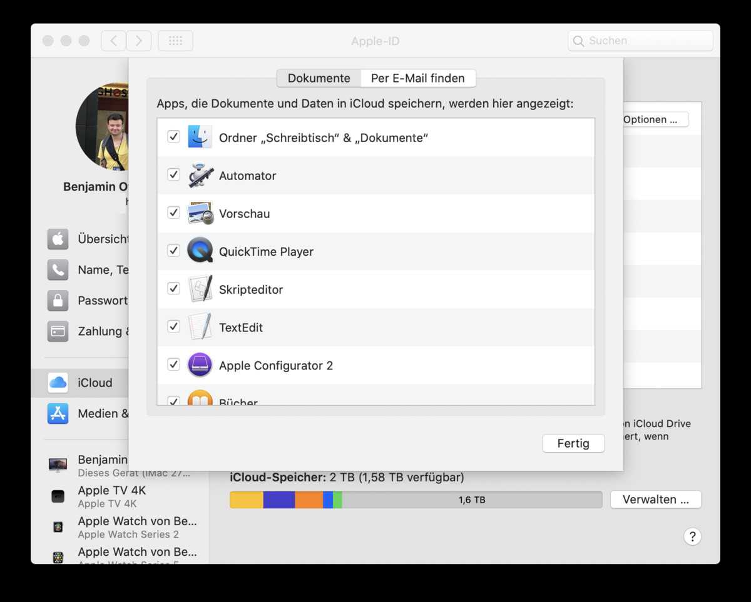751x602 pixels.
Task: Select the iMac device icon in sidebar
Action: pyautogui.click(x=58, y=466)
